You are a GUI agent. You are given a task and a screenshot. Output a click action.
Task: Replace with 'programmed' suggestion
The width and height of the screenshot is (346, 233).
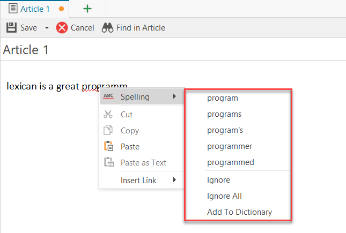231,162
